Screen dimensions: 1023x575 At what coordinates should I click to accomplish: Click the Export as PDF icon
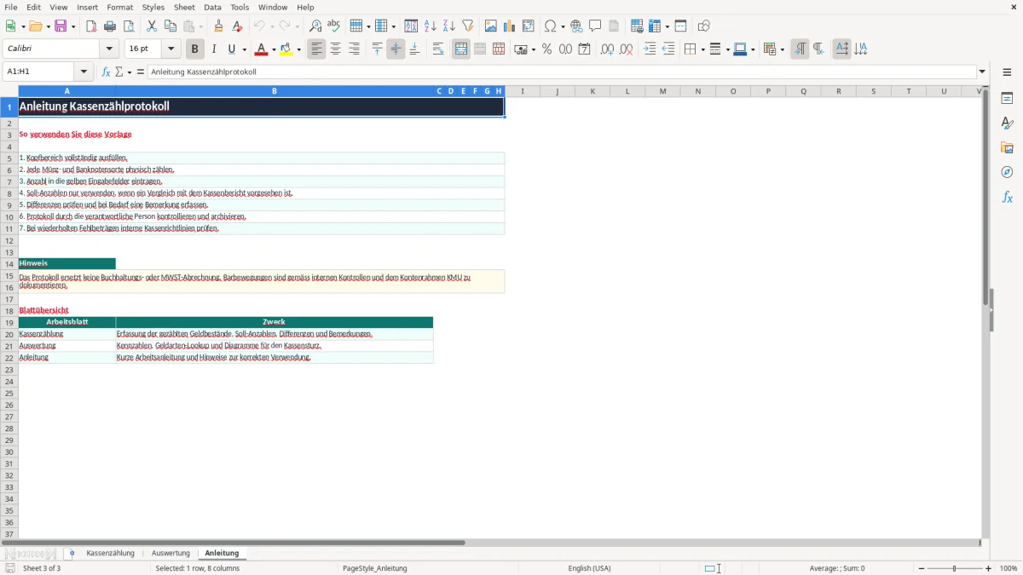coord(91,26)
